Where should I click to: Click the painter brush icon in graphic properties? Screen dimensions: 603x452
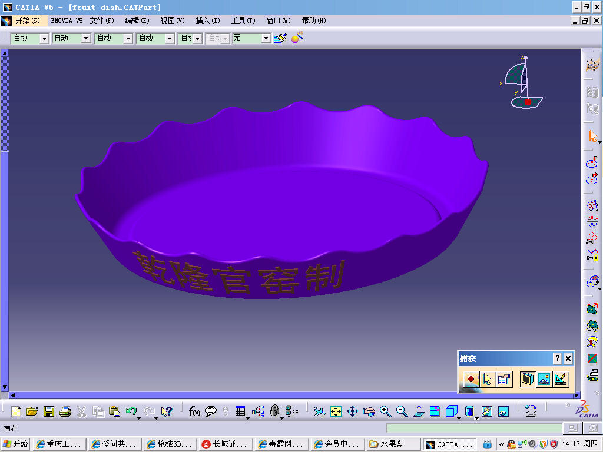[280, 38]
